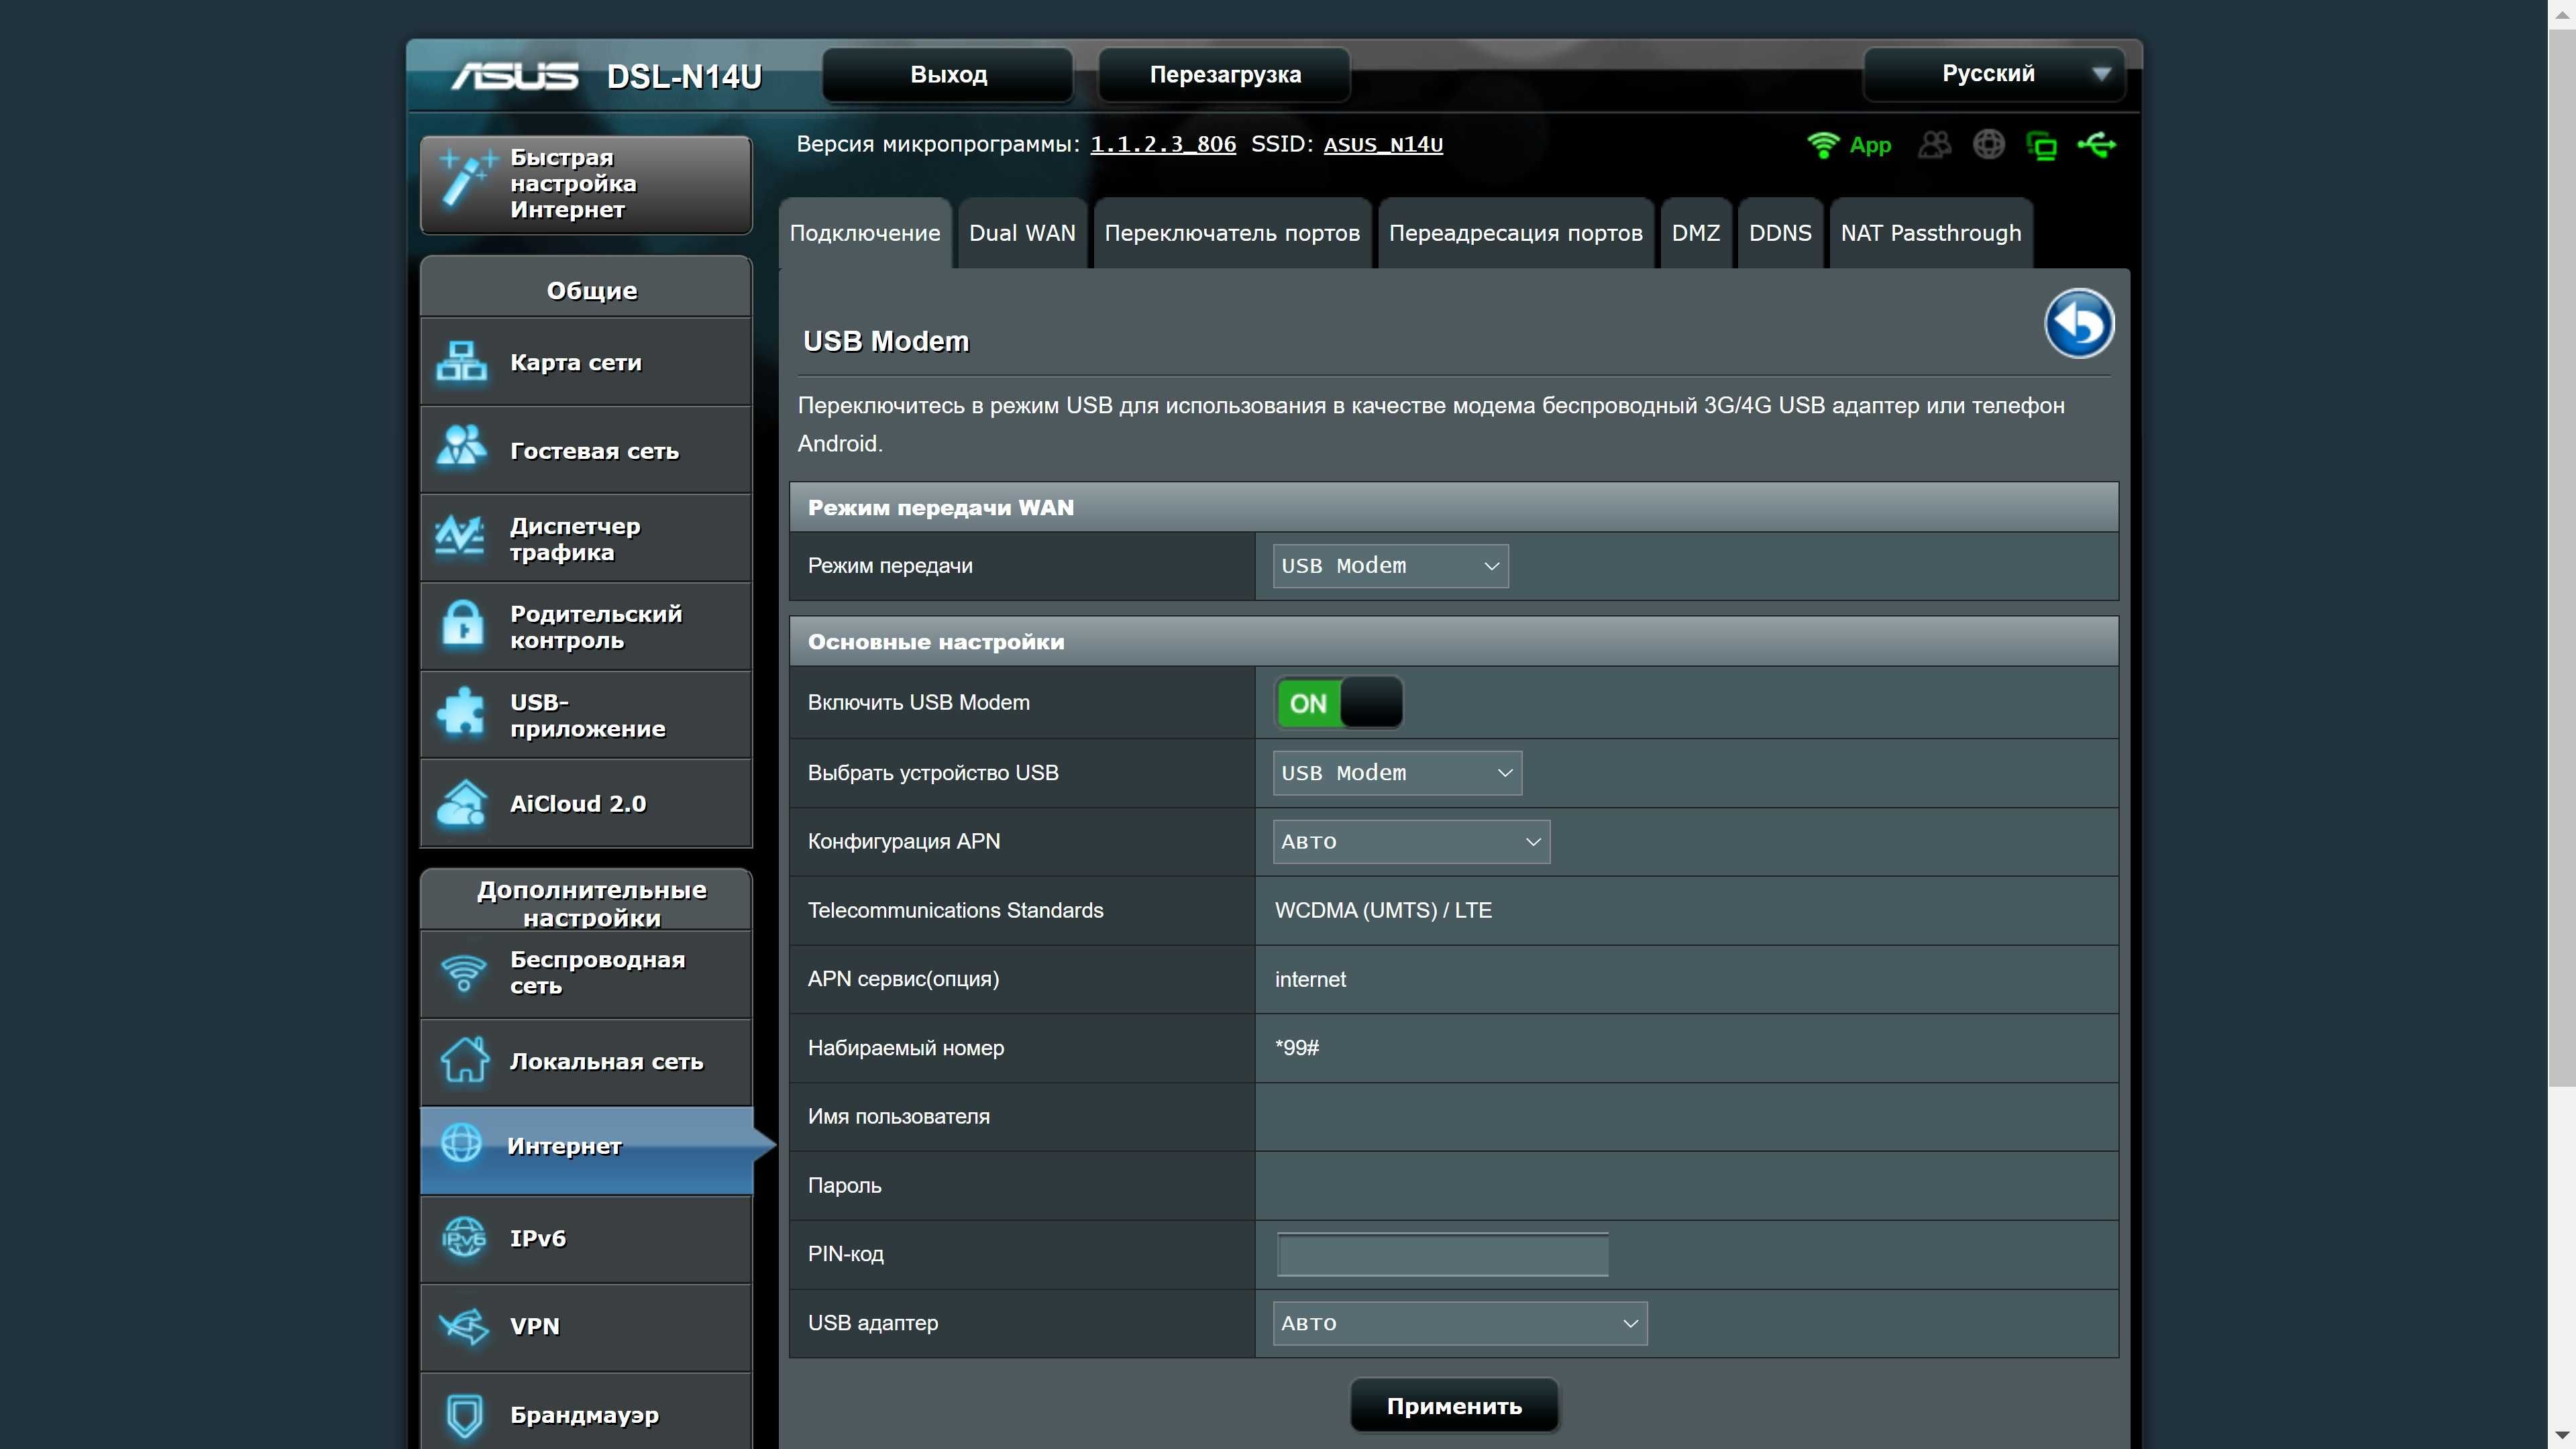Switch to the Переключатель портов tab

[1232, 233]
